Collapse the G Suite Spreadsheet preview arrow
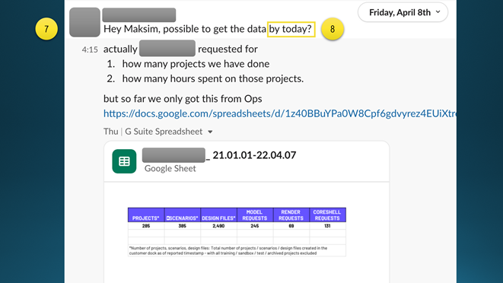The image size is (503, 283). [210, 132]
